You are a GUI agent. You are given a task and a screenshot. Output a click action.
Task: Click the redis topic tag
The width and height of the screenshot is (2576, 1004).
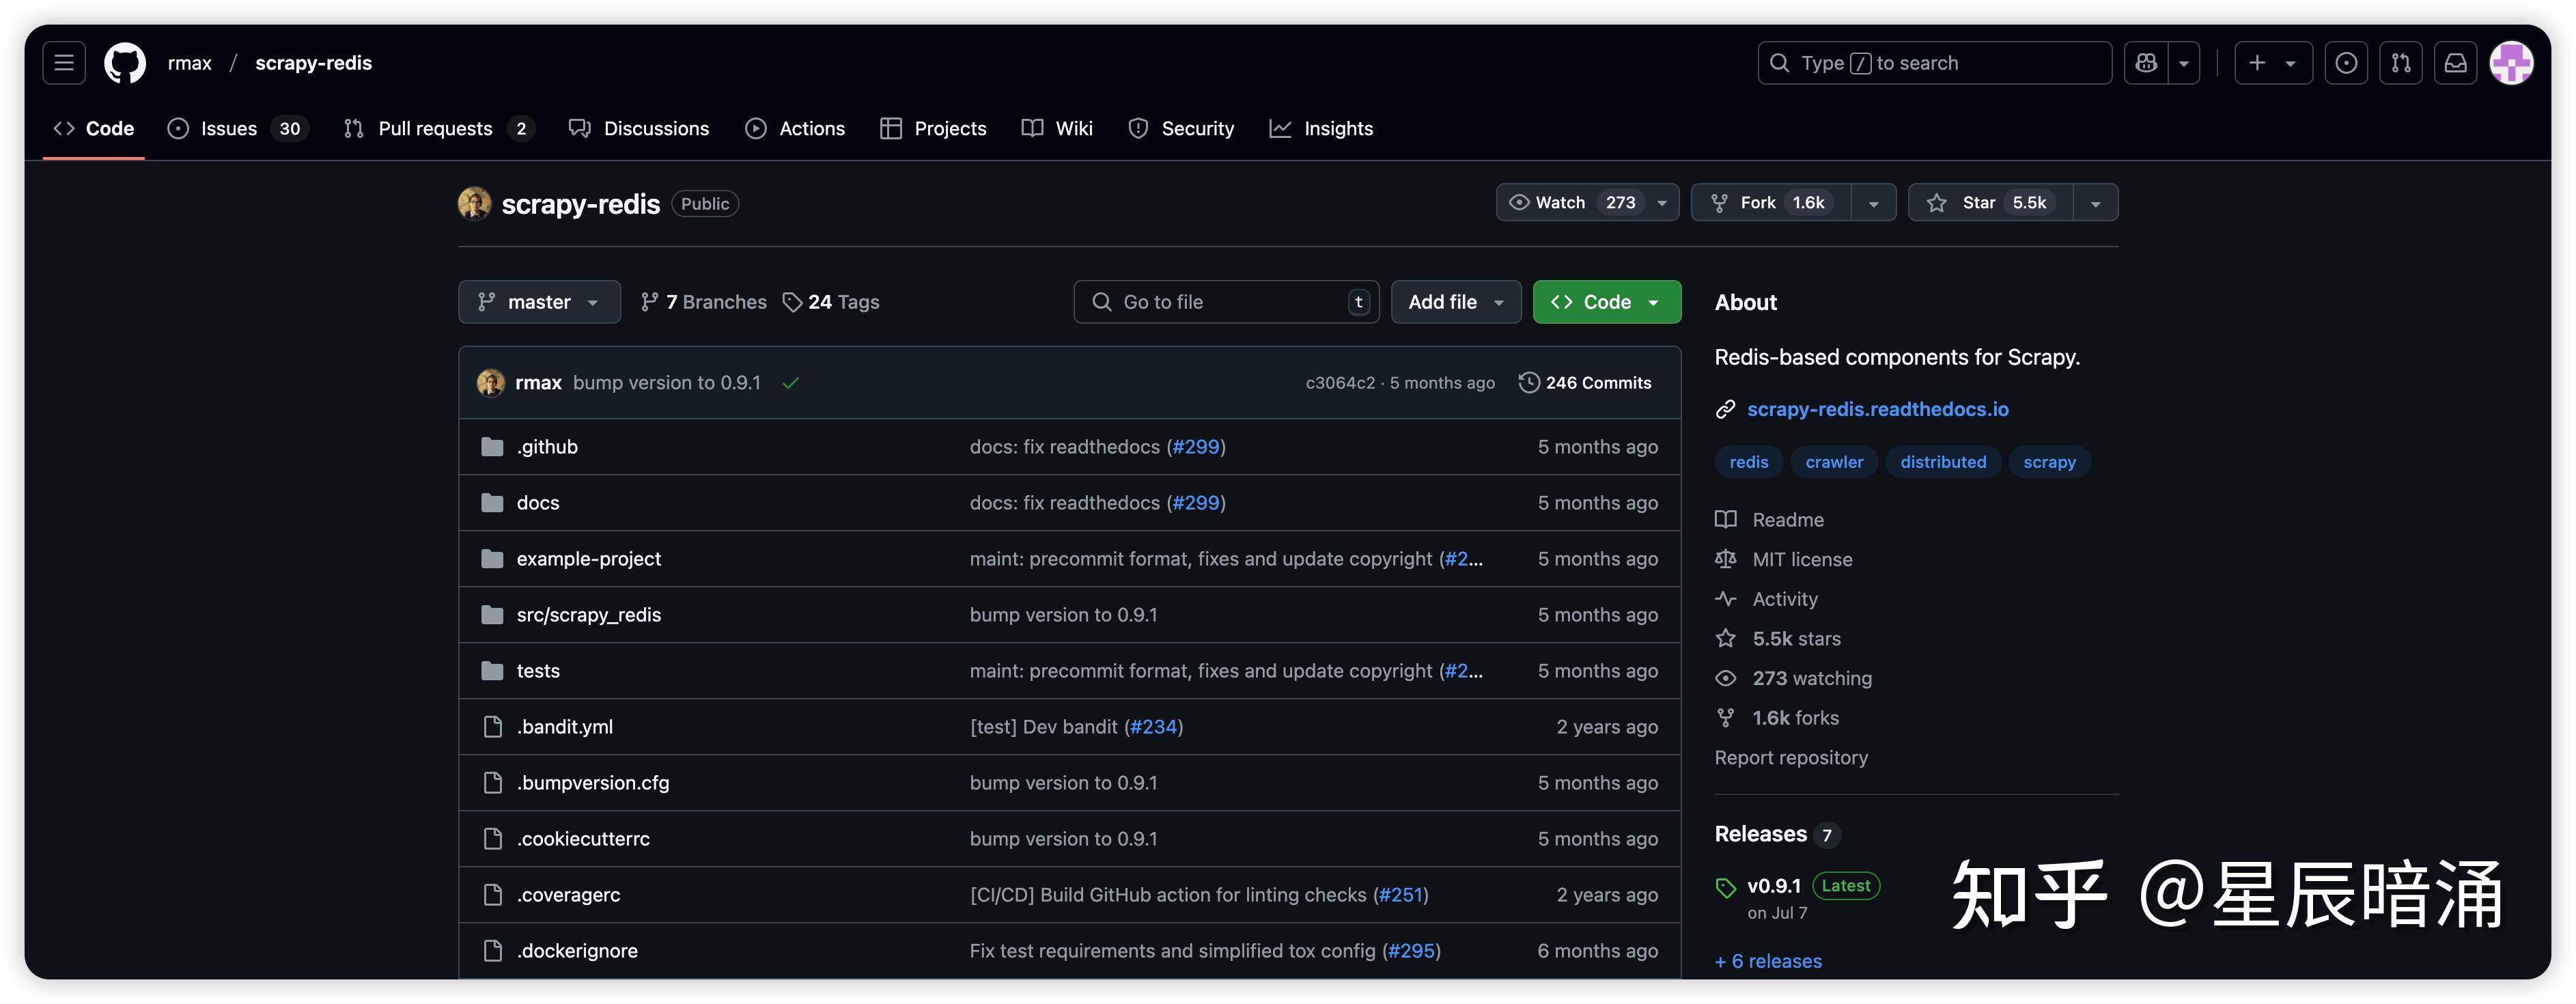point(1749,462)
